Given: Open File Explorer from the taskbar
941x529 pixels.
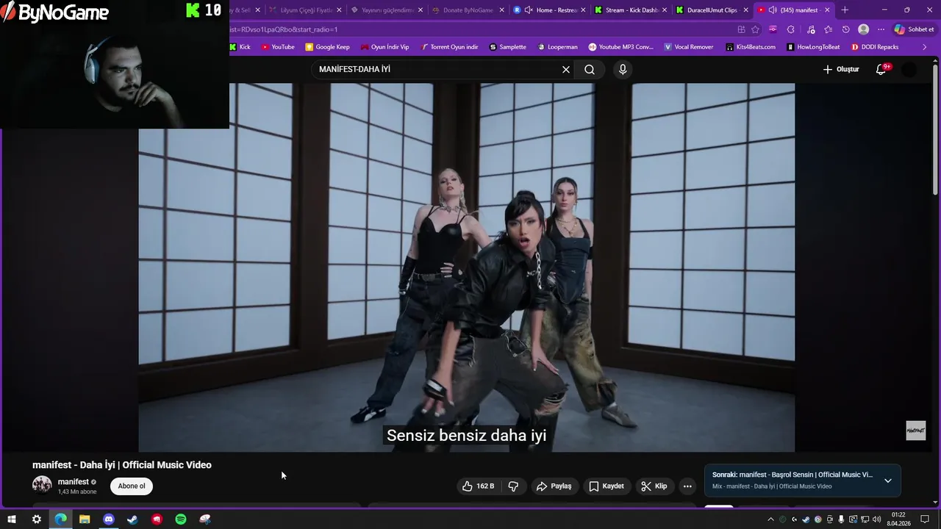Looking at the screenshot, I should click(x=85, y=519).
